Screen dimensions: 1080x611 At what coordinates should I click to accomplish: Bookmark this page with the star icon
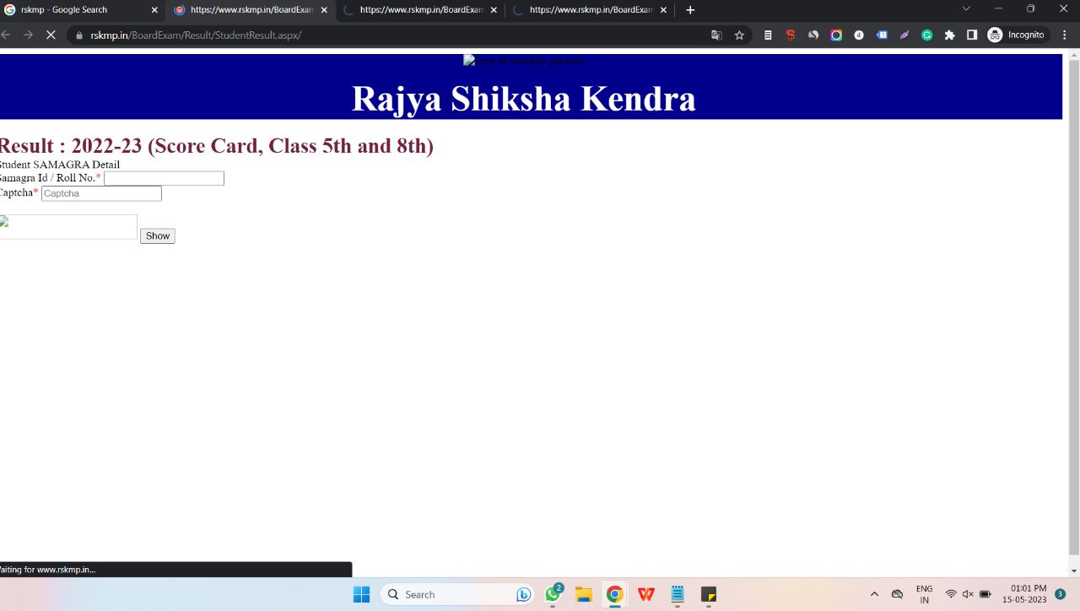coord(739,35)
